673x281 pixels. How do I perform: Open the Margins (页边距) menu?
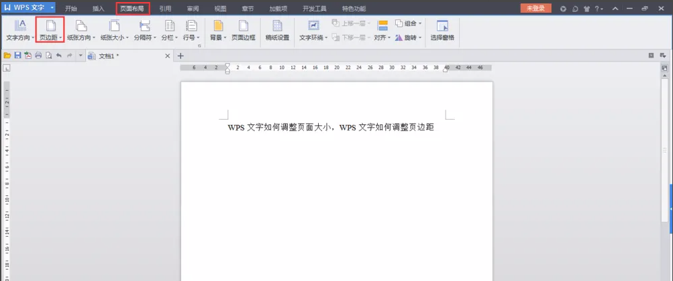point(50,30)
